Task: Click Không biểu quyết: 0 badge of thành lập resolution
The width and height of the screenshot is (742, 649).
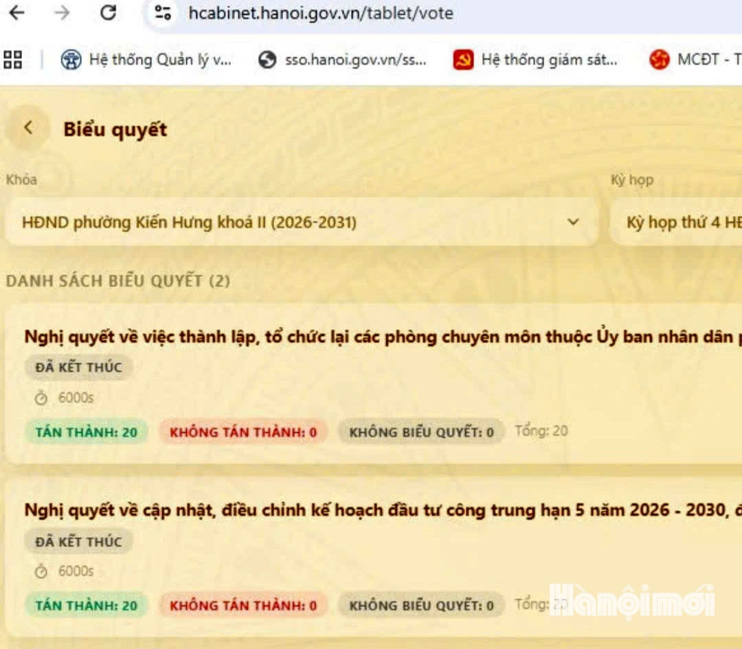Action: [421, 432]
